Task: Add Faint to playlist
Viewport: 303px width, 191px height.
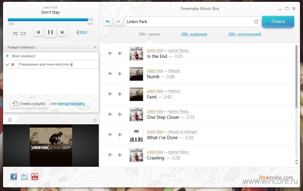Action: [x=120, y=94]
